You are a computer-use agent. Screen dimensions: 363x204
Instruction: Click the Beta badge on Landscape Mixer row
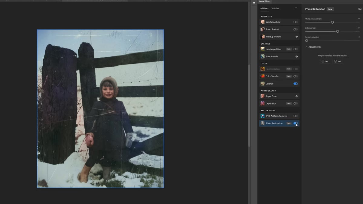point(289,49)
